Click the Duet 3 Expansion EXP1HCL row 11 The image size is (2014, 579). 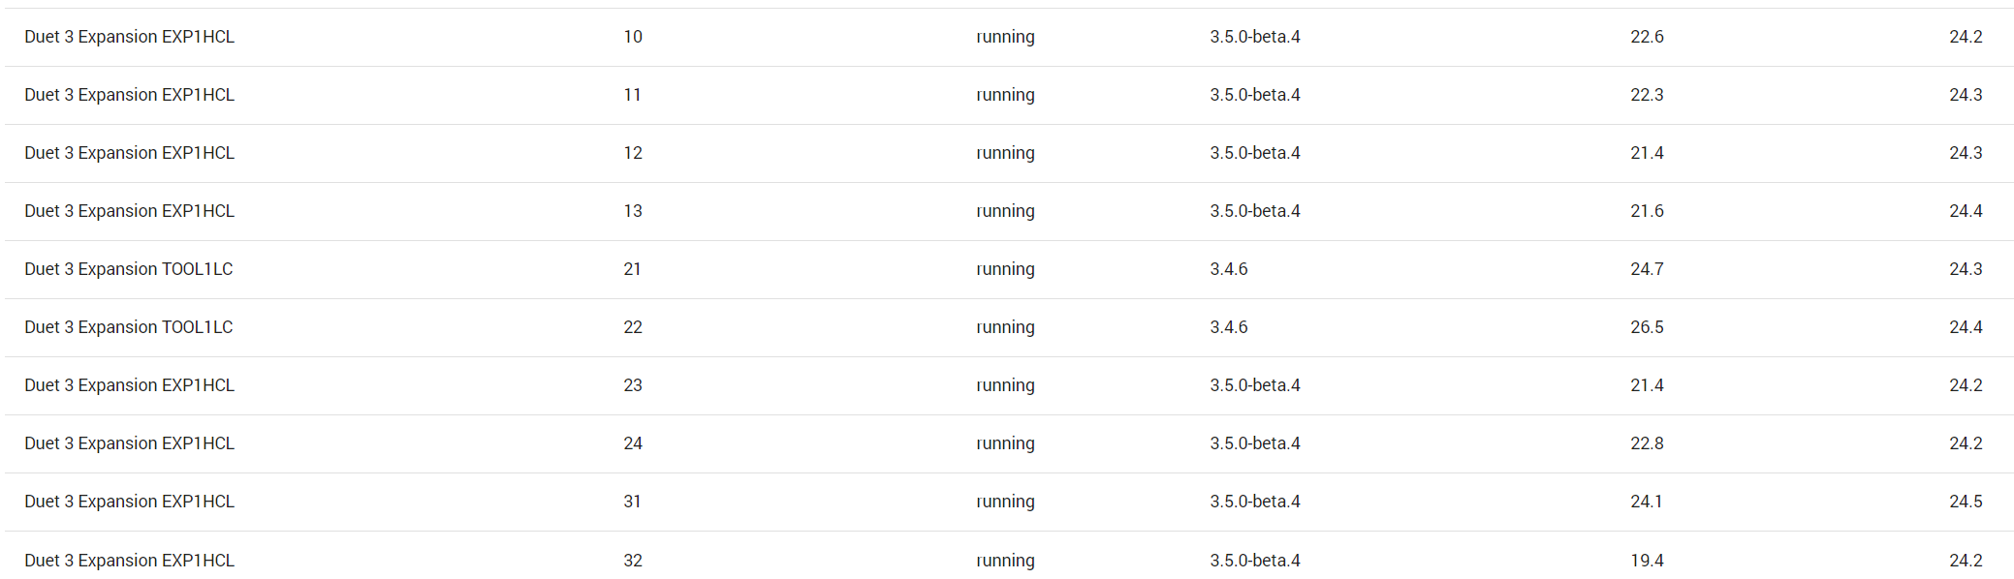pos(1009,95)
